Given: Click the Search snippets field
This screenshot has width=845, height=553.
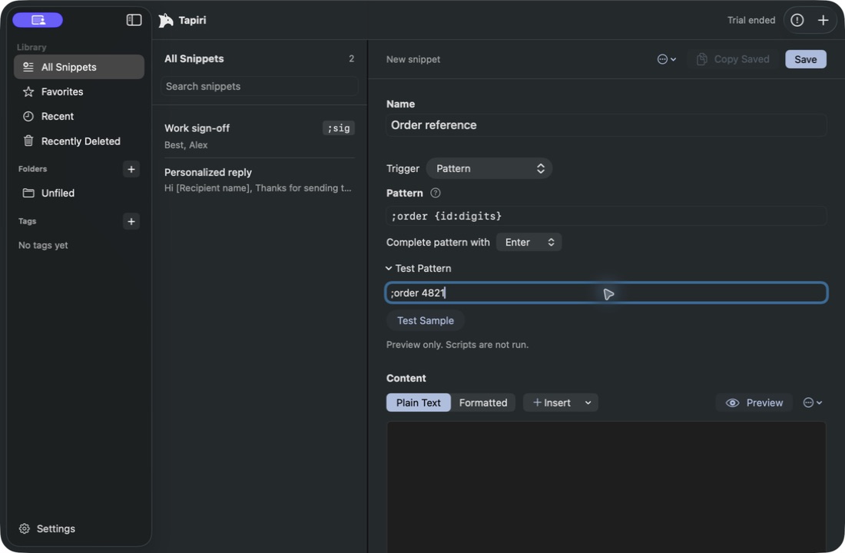Looking at the screenshot, I should point(259,86).
